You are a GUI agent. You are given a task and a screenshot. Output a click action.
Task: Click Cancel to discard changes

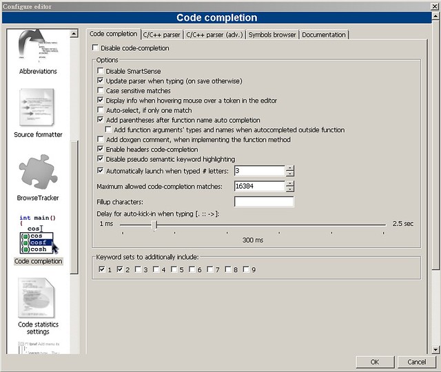(x=416, y=362)
